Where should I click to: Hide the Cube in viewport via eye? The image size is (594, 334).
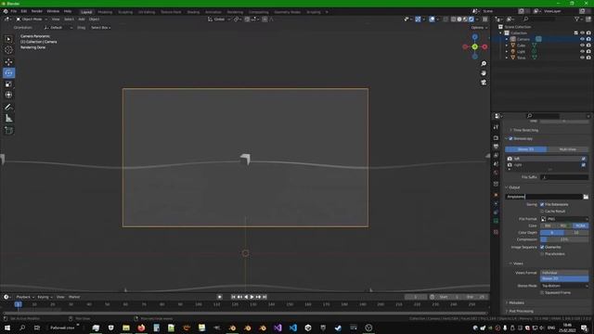click(582, 45)
